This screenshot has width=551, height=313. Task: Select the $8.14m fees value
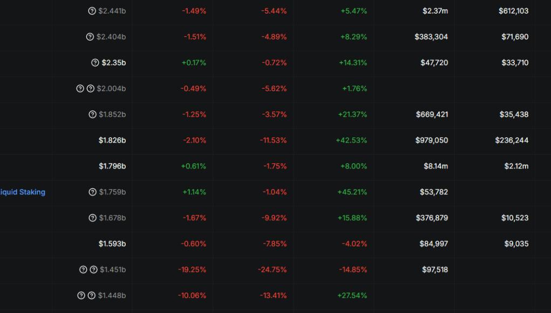click(436, 166)
